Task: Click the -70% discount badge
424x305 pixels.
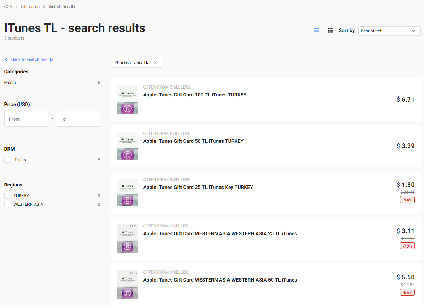Action: 407,246
